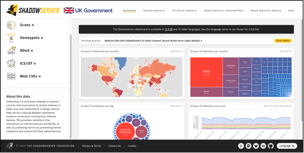Click the Honeypots jar icon
This screenshot has width=304, height=153.
(11, 38)
